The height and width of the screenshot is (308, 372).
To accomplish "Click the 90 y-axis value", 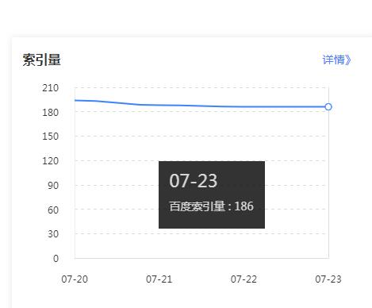I will (53, 186).
